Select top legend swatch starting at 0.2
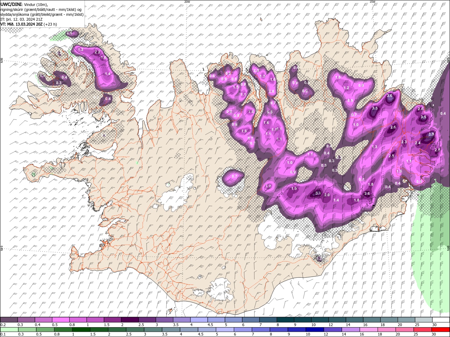Screen dimensions: 450x337 coord(9,320)
